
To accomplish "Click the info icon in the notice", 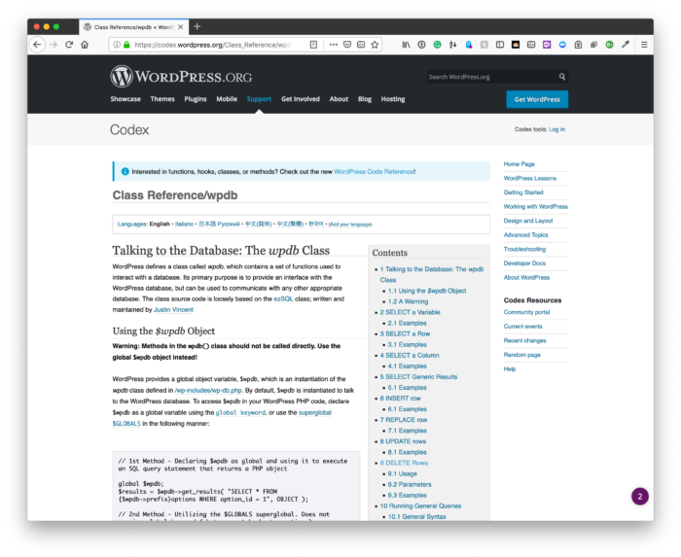I will 125,172.
